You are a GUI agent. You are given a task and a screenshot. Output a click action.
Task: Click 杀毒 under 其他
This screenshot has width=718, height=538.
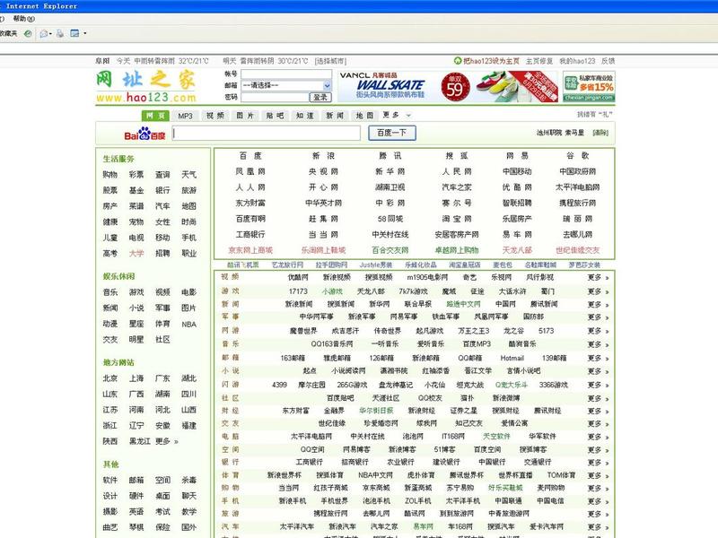pos(188,481)
